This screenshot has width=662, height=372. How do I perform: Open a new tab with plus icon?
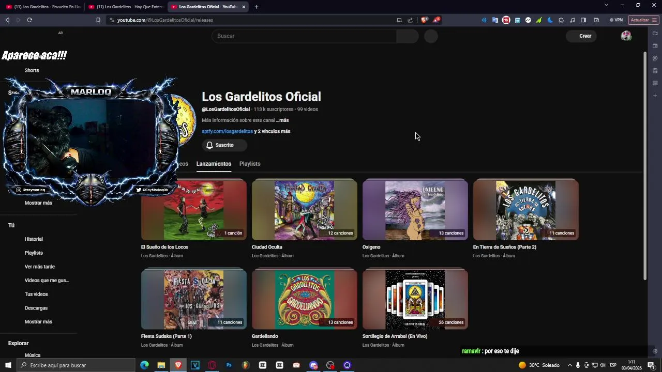point(257,7)
